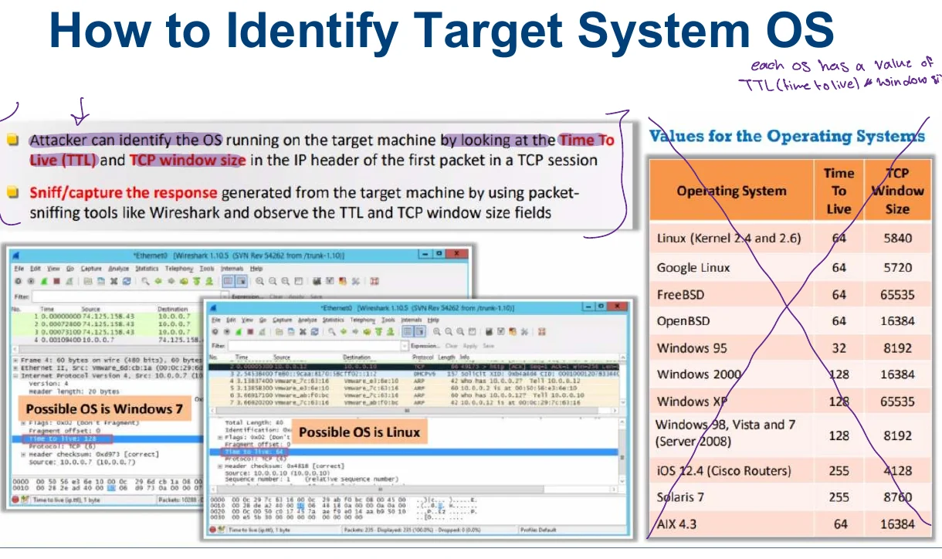
Task: Click filter Clear button in front Wireshark window
Action: pyautogui.click(x=452, y=346)
